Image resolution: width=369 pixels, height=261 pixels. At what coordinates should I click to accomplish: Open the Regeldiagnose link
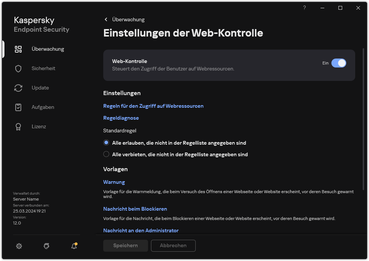pos(121,118)
